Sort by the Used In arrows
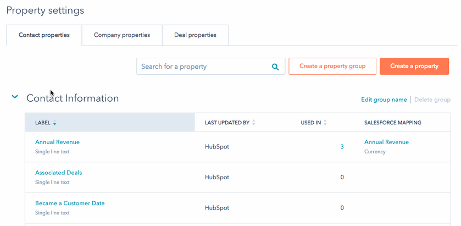Viewport: 461px width, 226px height. 325,123
